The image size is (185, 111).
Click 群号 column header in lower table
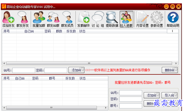(x=52, y=78)
